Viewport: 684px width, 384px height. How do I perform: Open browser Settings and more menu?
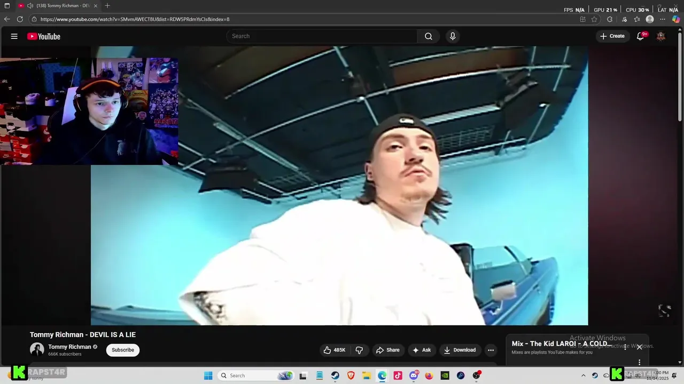(x=663, y=19)
